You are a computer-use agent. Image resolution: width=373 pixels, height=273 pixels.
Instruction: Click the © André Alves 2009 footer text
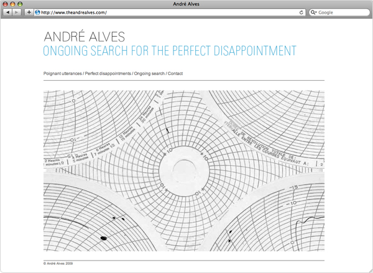point(58,264)
